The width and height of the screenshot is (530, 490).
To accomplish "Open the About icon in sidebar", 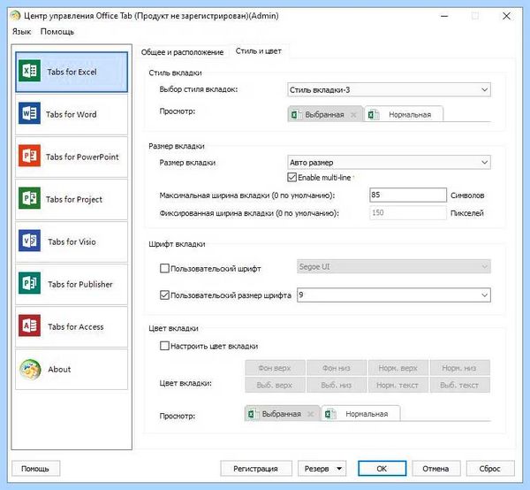I will click(30, 369).
